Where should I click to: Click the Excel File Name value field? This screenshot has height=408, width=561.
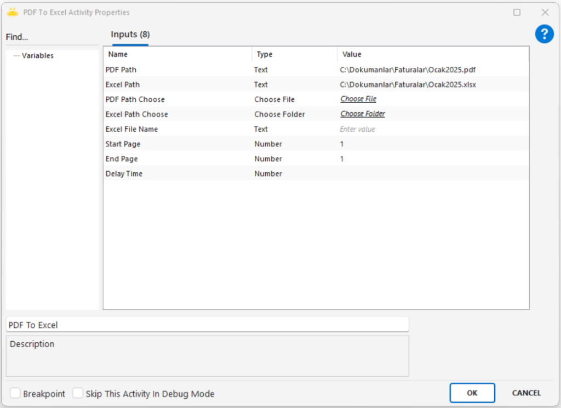432,129
